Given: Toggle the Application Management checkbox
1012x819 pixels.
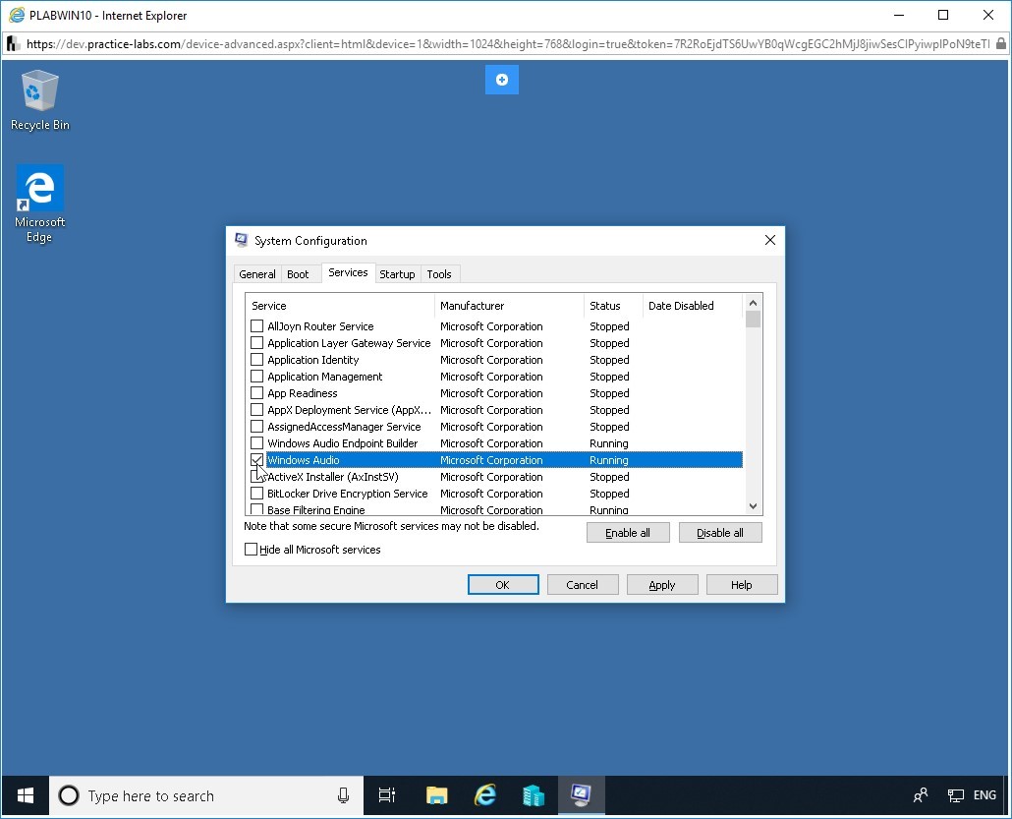Looking at the screenshot, I should pos(256,377).
